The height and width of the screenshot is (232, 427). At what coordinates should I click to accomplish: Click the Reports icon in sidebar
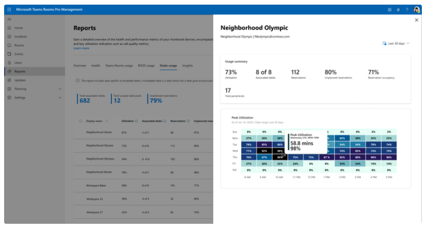coord(9,72)
